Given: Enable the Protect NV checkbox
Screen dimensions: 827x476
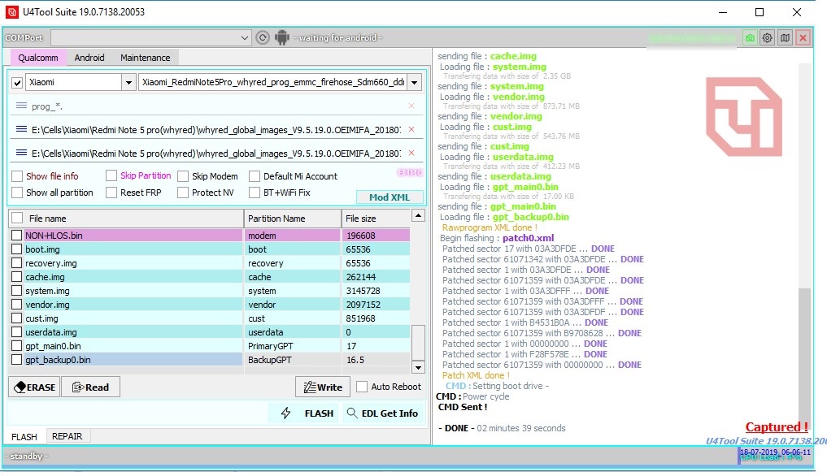Looking at the screenshot, I should pos(182,193).
